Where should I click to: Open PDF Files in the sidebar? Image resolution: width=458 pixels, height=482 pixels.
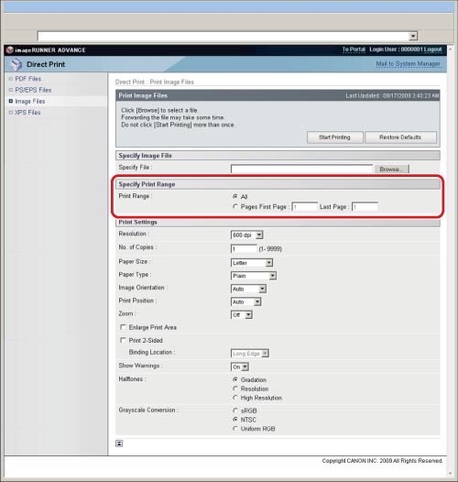(28, 79)
